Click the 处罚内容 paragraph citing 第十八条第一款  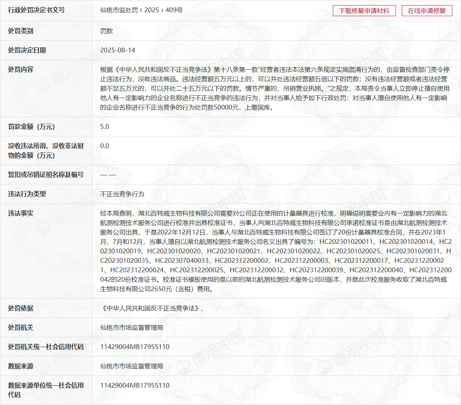275,88
